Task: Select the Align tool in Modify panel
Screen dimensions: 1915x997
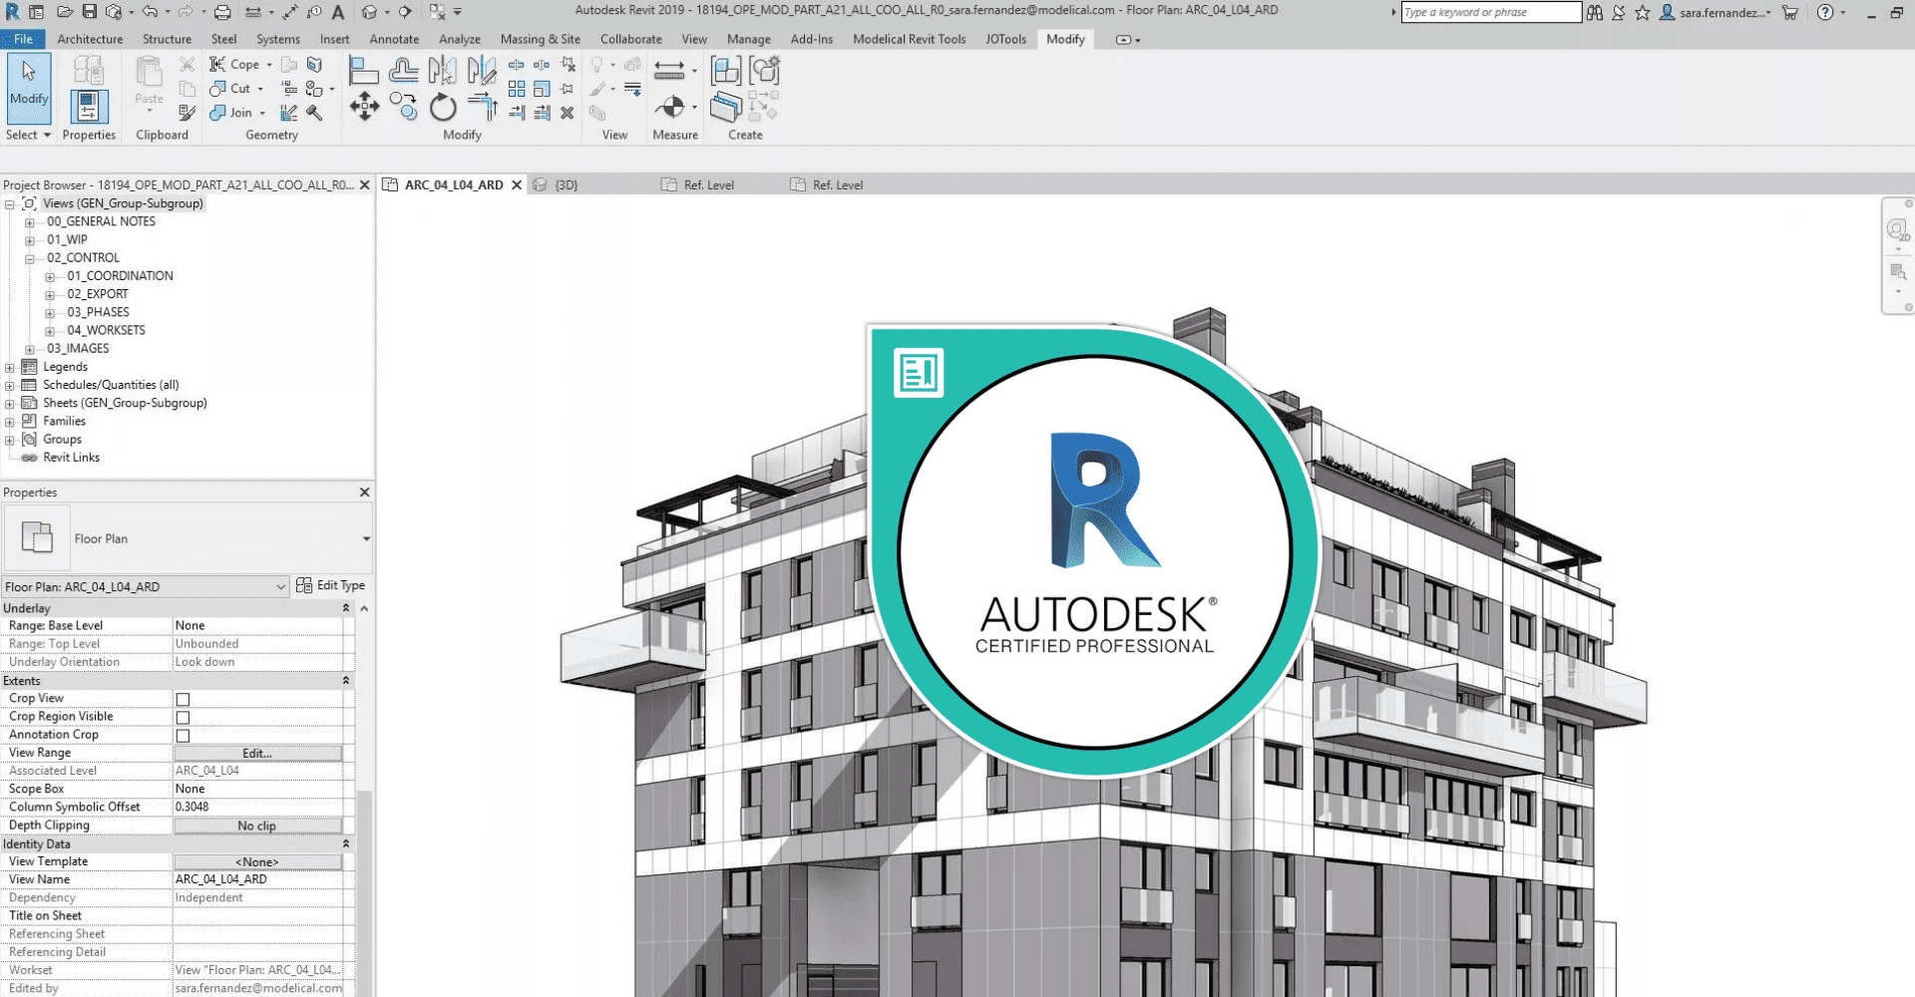Action: point(364,70)
